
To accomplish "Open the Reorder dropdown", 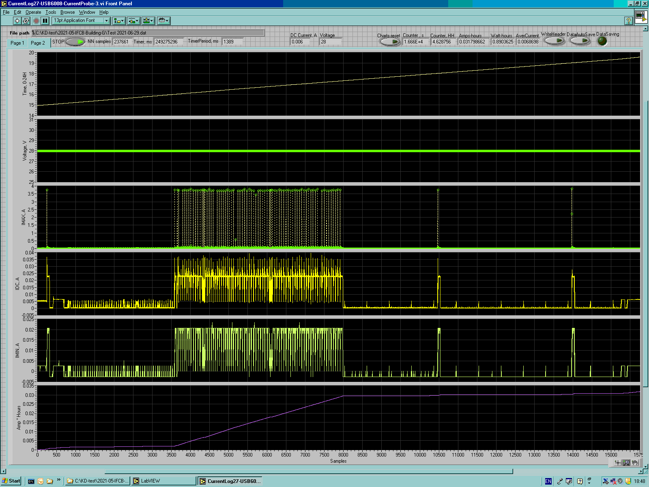I will pos(163,21).
